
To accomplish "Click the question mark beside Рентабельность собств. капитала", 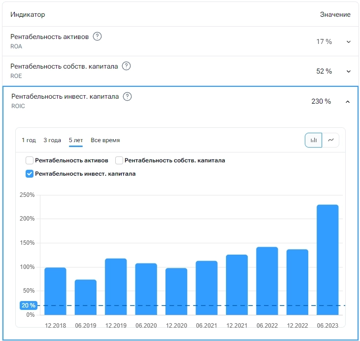I will point(126,66).
